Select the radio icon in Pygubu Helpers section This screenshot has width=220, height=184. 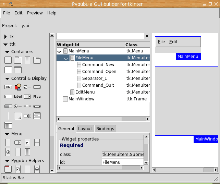pos(37,169)
